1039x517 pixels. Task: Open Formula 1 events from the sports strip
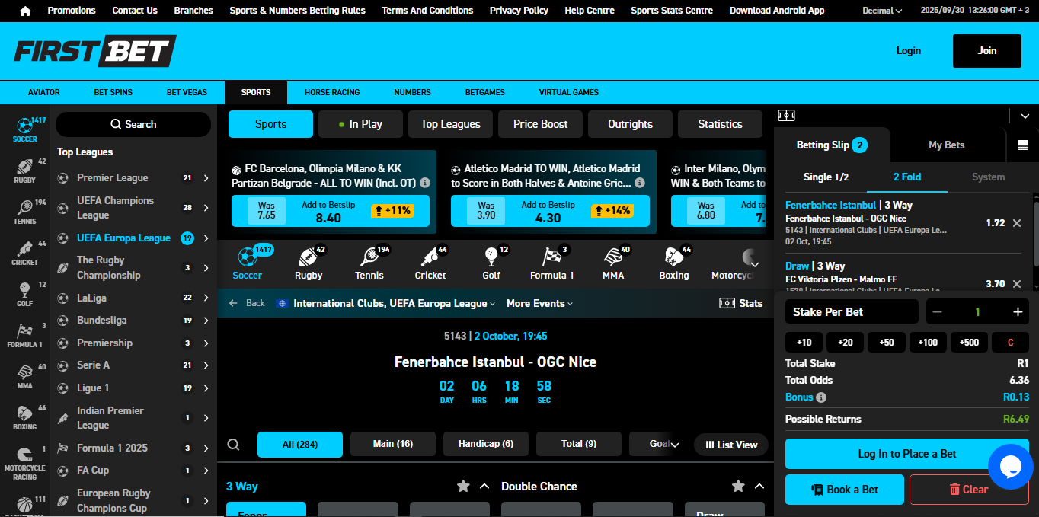551,263
